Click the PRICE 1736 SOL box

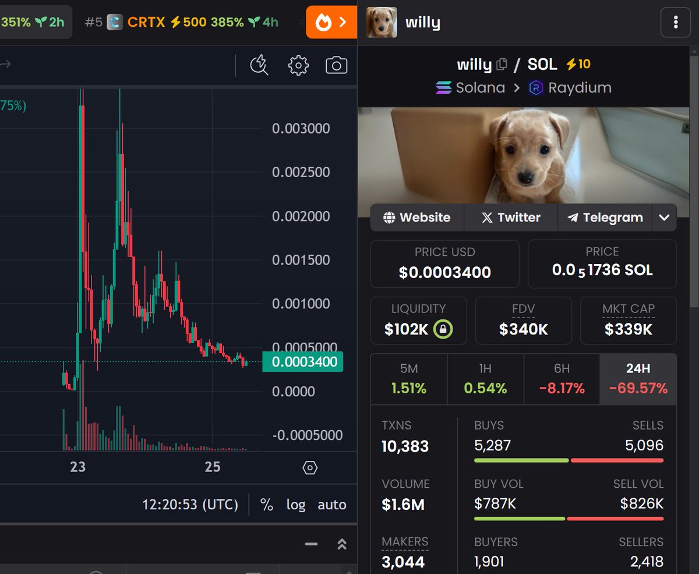pyautogui.click(x=602, y=264)
